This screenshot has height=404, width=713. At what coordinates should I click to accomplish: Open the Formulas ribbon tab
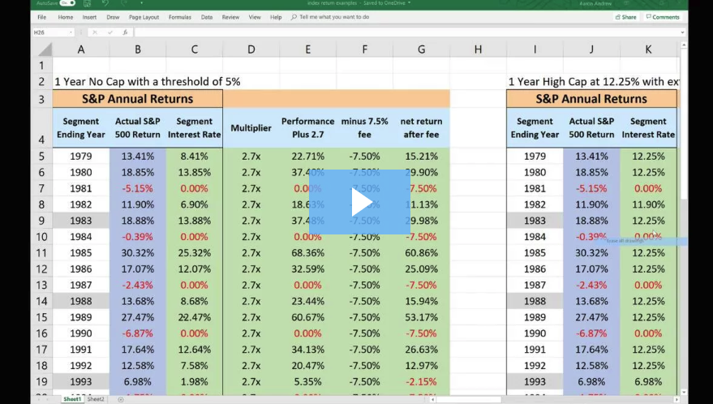[x=179, y=17]
